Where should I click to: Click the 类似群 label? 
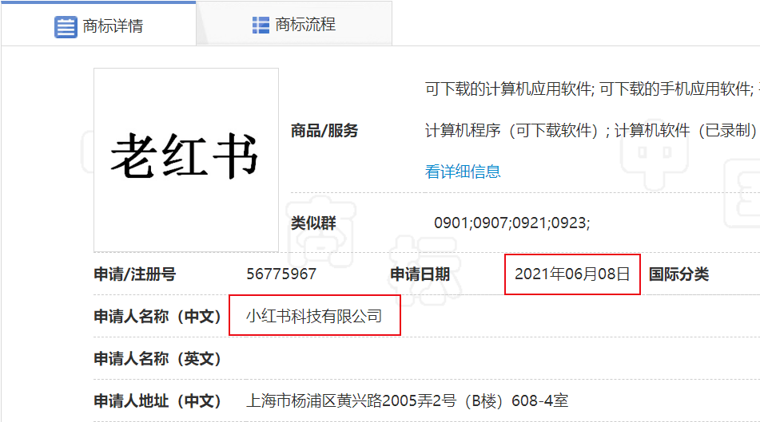pyautogui.click(x=313, y=223)
